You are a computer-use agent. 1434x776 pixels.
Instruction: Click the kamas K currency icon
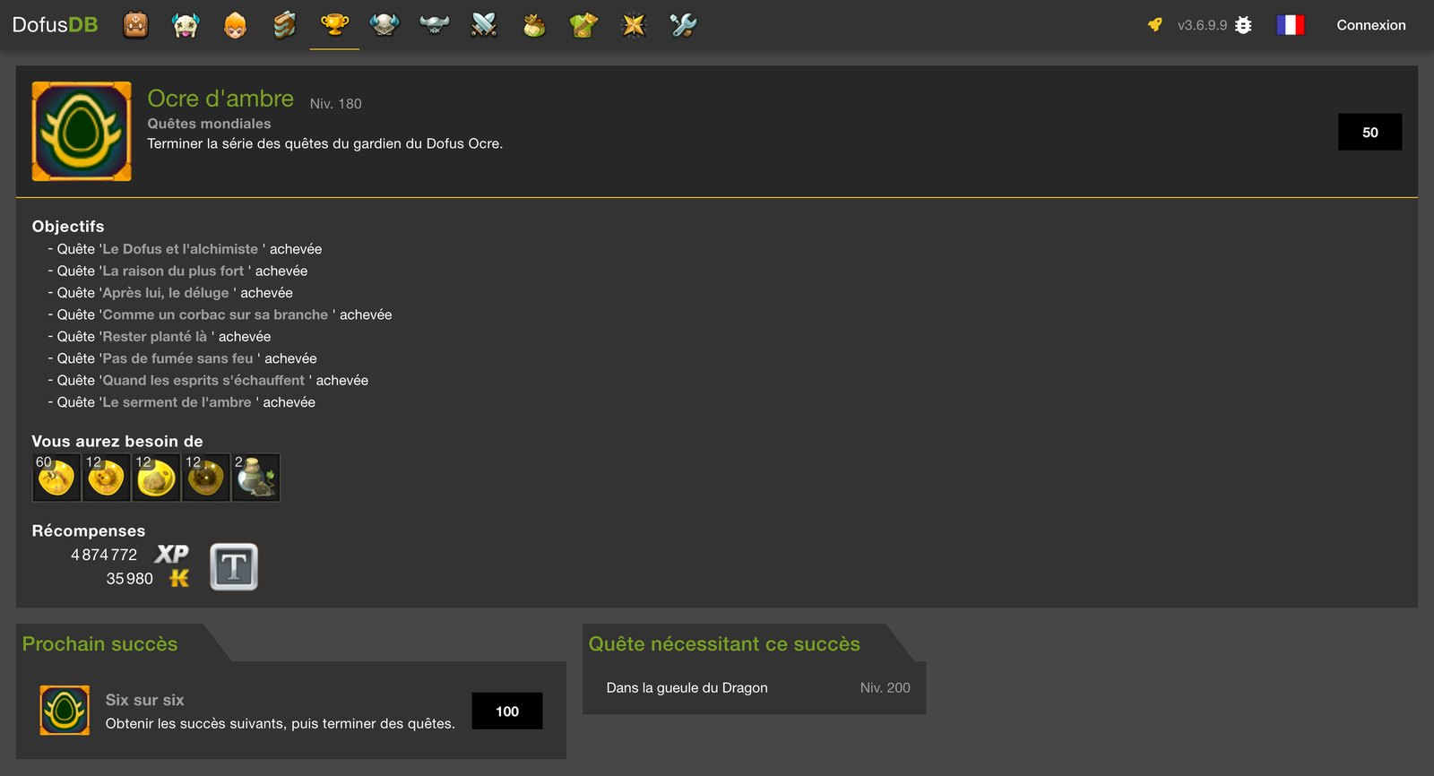179,579
